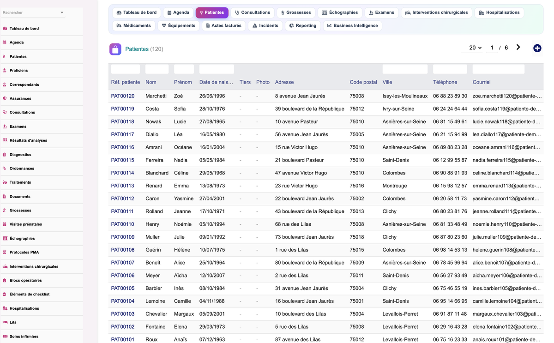The height and width of the screenshot is (343, 554).
Task: Open Incidents top tab
Action: tap(265, 25)
